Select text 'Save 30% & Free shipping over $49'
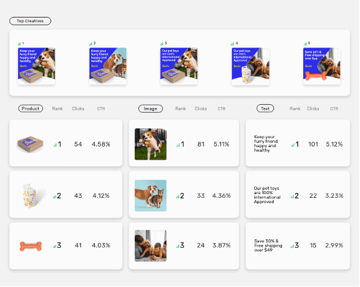The width and height of the screenshot is (360, 287). tap(268, 245)
